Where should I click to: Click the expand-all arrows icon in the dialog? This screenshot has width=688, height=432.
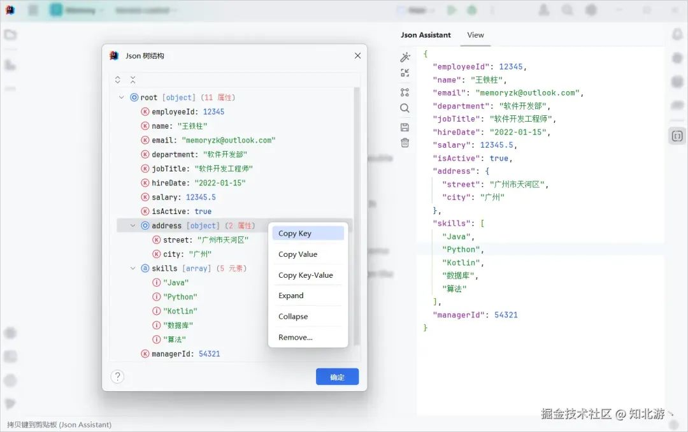click(117, 80)
